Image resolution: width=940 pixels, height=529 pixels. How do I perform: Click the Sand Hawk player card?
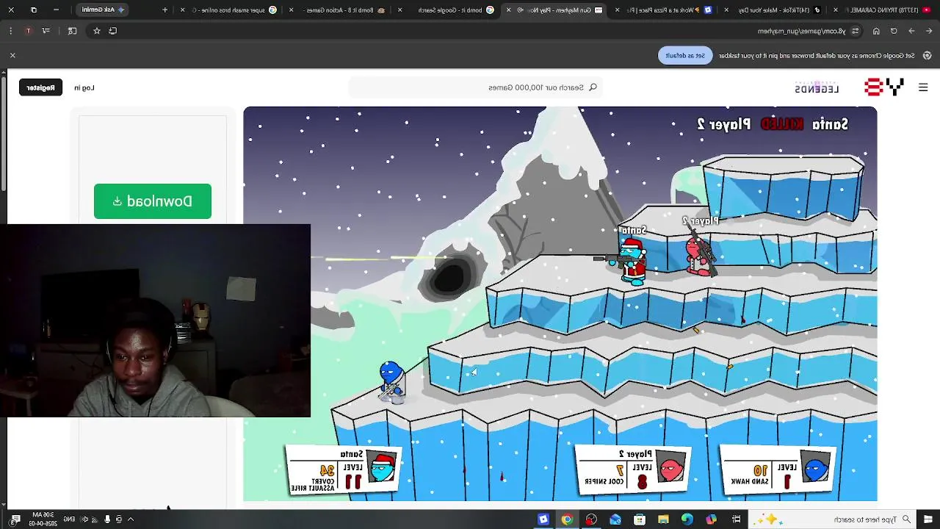[780, 469]
